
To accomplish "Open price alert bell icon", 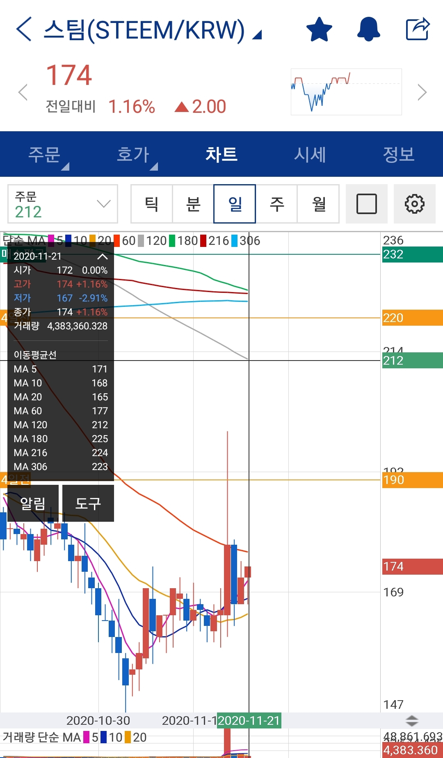I will [368, 29].
